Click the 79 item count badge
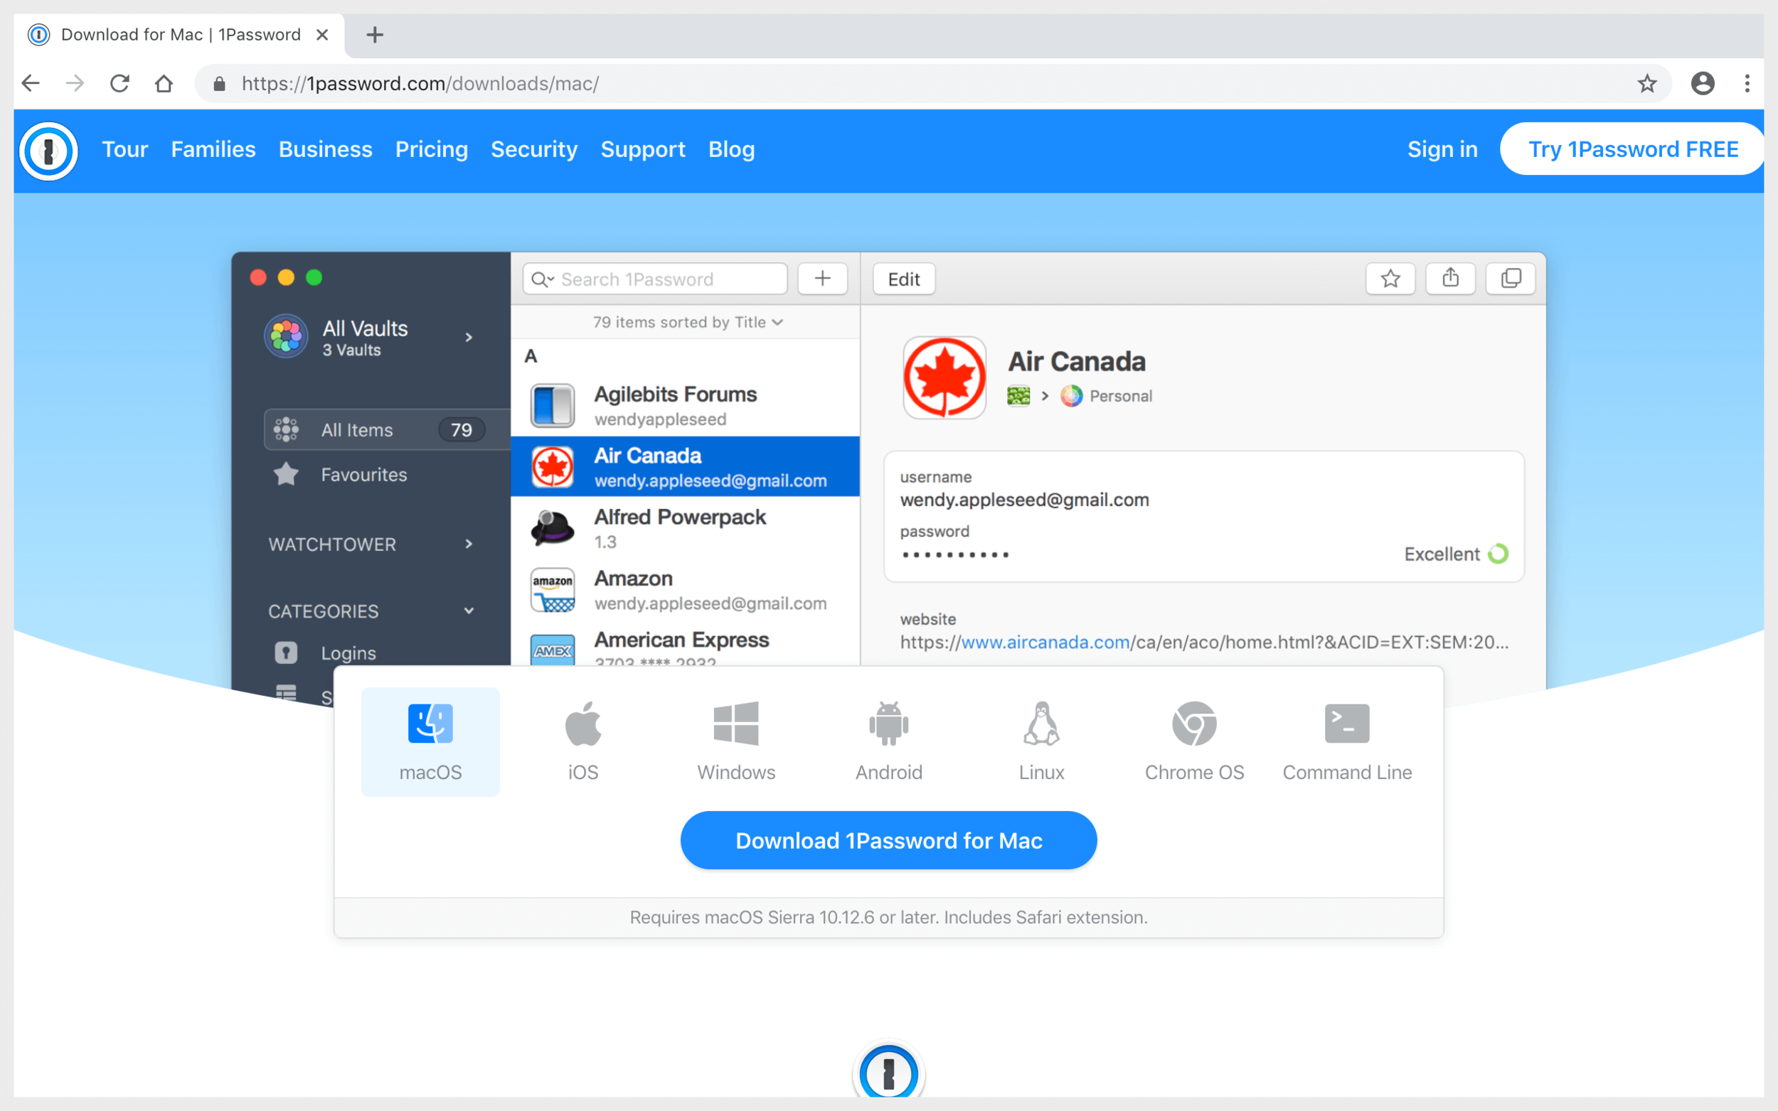This screenshot has height=1111, width=1778. 462,430
